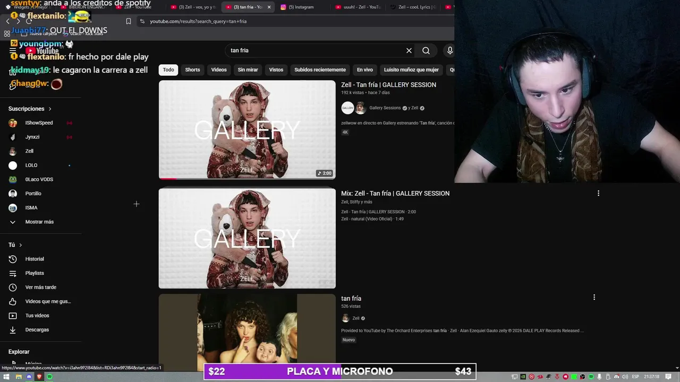This screenshot has height=382, width=680.
Task: Open Spotify from the Windows taskbar
Action: click(50, 377)
